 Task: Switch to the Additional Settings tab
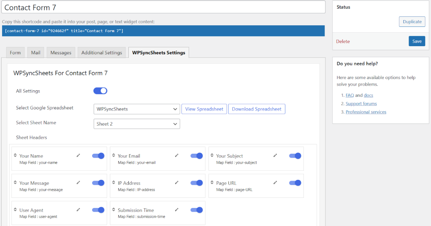(102, 53)
